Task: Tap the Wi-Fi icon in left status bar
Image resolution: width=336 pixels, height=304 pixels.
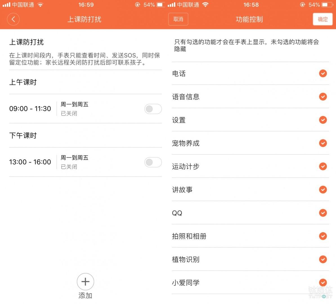Action: click(x=41, y=5)
